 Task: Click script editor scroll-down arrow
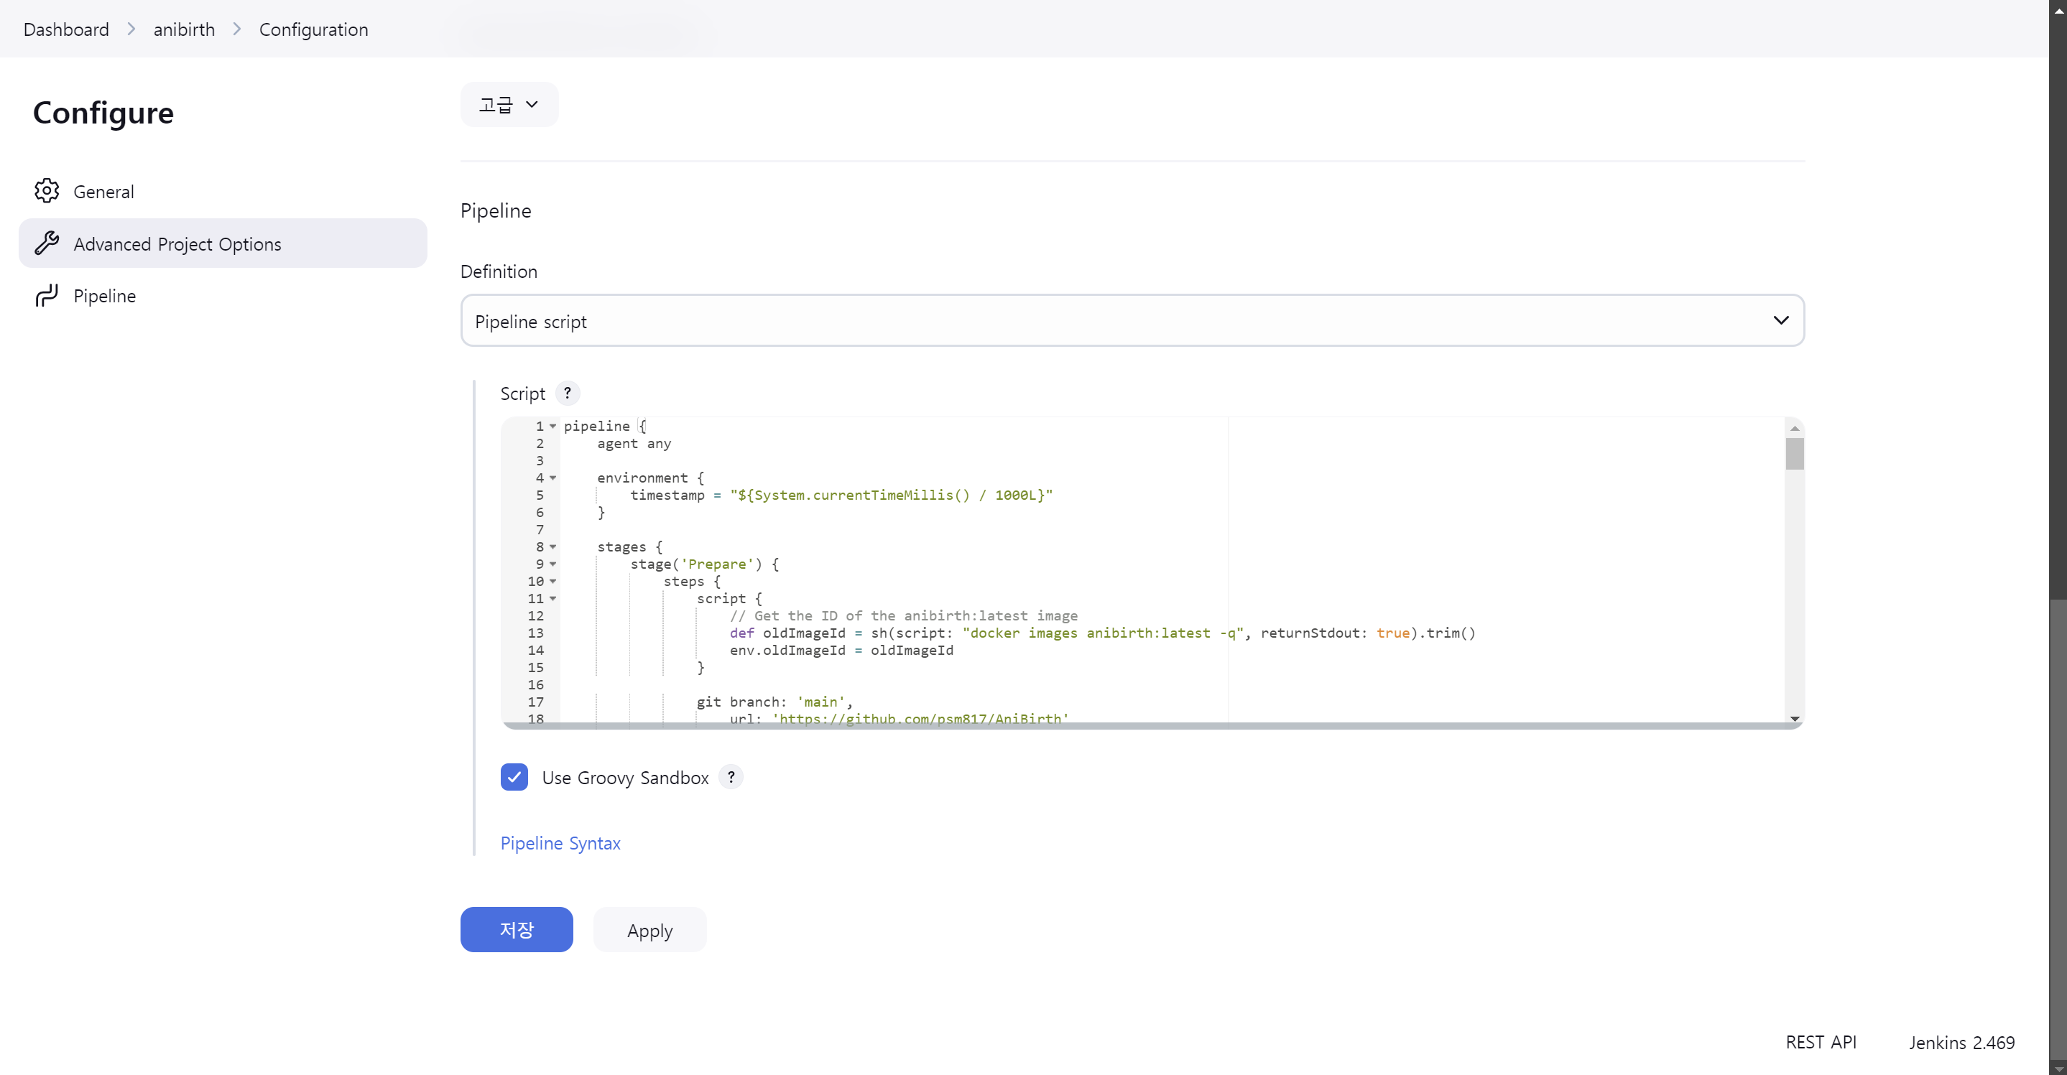tap(1794, 719)
